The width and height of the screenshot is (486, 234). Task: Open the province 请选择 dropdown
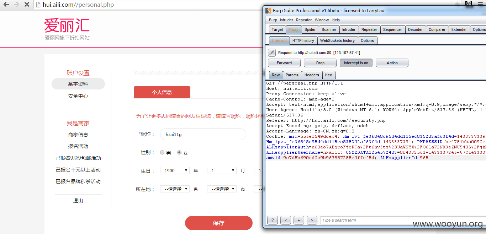click(175, 189)
